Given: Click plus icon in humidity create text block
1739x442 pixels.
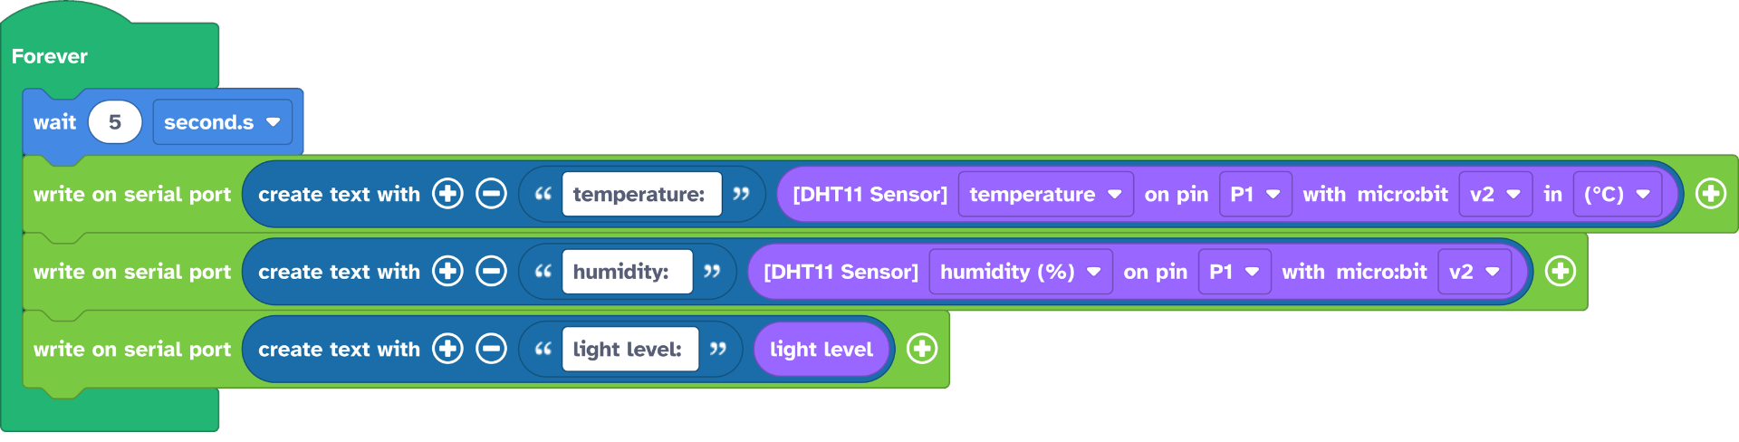Looking at the screenshot, I should [x=447, y=271].
